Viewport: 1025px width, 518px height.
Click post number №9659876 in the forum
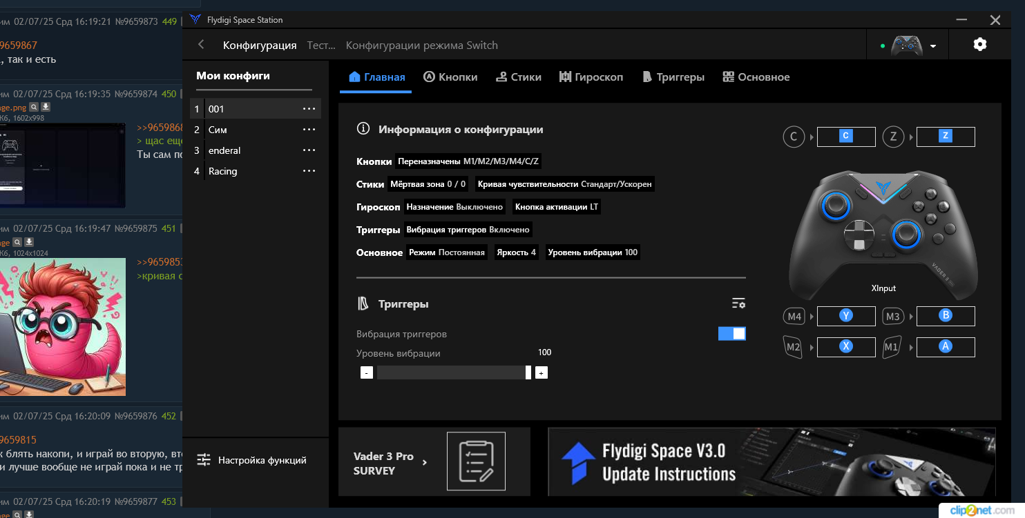click(x=137, y=416)
